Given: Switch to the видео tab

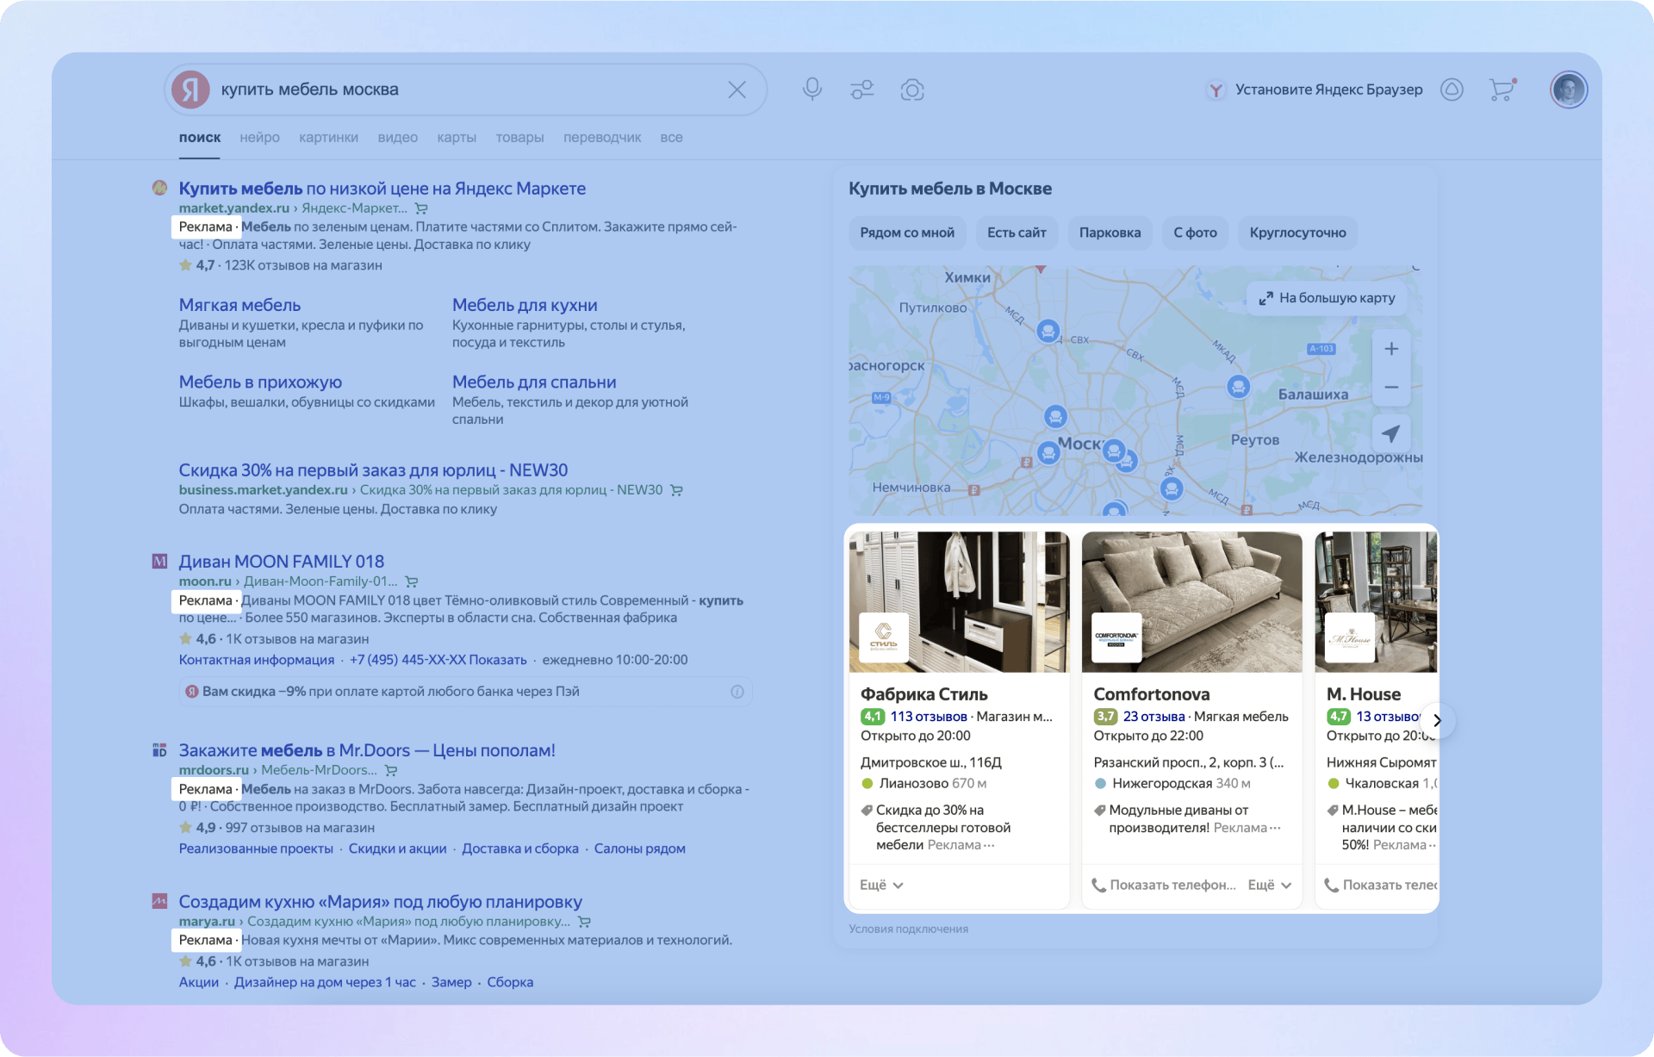Looking at the screenshot, I should 397,137.
